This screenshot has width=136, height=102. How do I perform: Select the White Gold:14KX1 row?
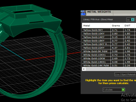(109, 62)
